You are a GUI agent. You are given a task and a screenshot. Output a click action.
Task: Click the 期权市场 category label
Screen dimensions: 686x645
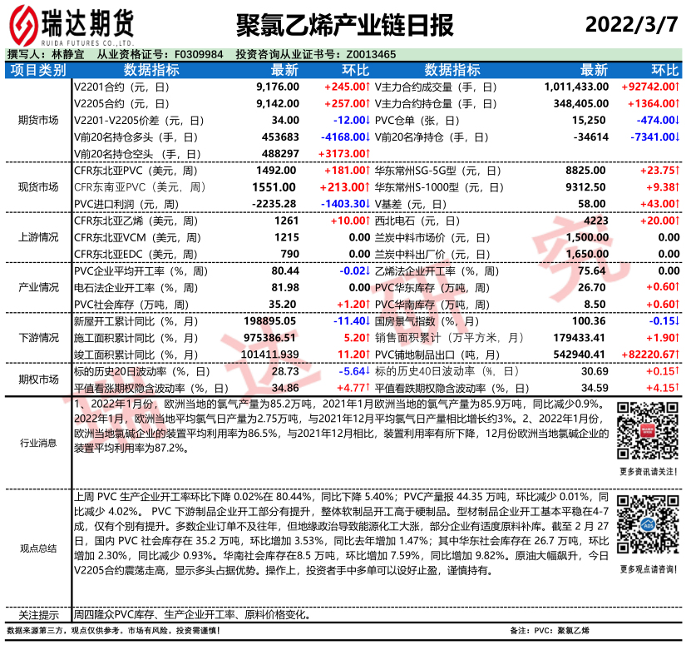(37, 379)
